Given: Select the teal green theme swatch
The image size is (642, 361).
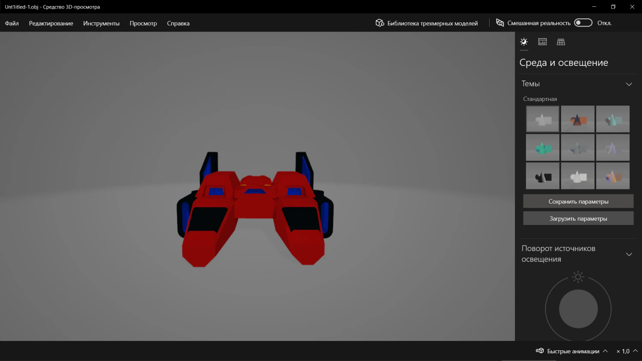Looking at the screenshot, I should (x=542, y=147).
